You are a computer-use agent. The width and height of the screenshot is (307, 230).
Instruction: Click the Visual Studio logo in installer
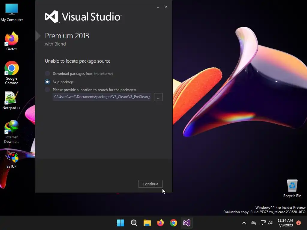pyautogui.click(x=83, y=17)
